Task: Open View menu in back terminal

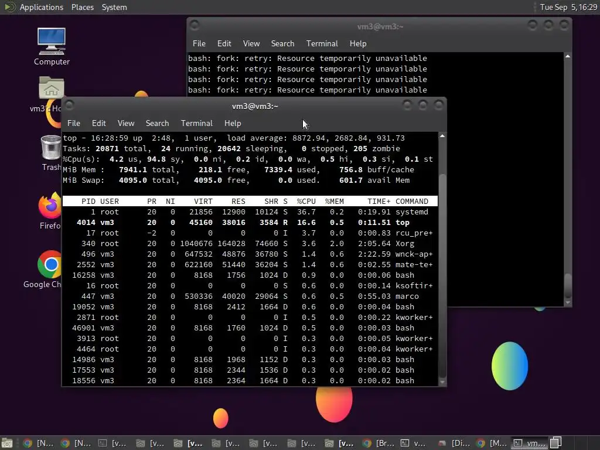Action: pyautogui.click(x=251, y=43)
